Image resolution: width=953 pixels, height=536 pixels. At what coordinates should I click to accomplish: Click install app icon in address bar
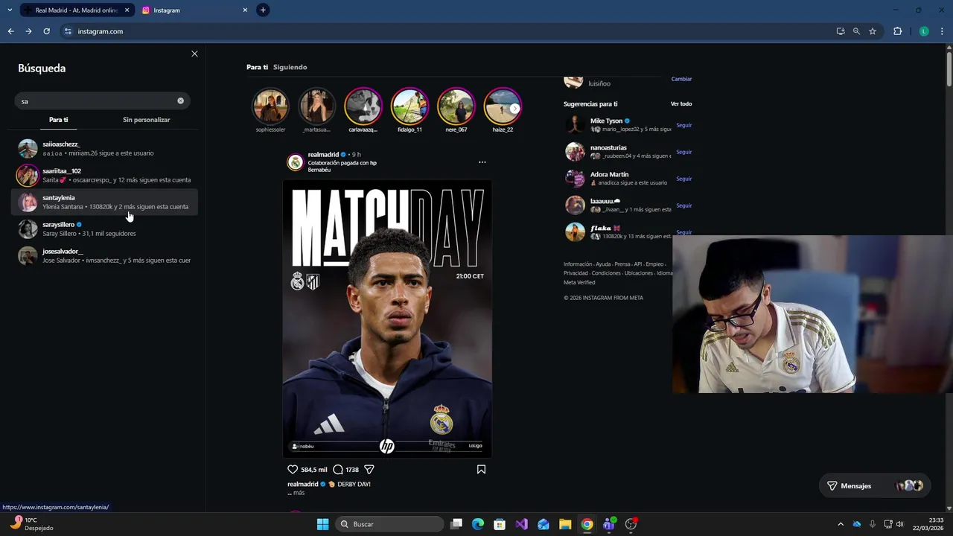coord(841,31)
